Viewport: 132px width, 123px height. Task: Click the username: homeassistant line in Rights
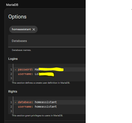coord(49,107)
